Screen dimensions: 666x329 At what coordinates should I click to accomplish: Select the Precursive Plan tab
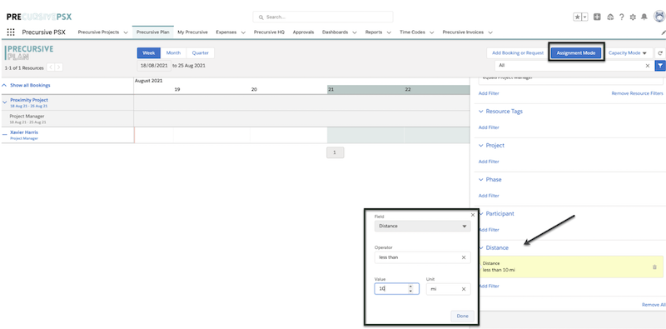153,32
